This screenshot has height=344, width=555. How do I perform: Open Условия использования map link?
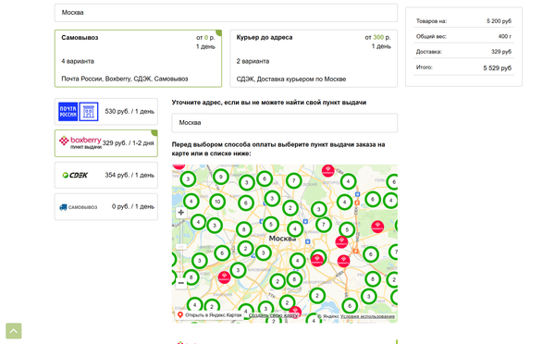[x=367, y=316]
